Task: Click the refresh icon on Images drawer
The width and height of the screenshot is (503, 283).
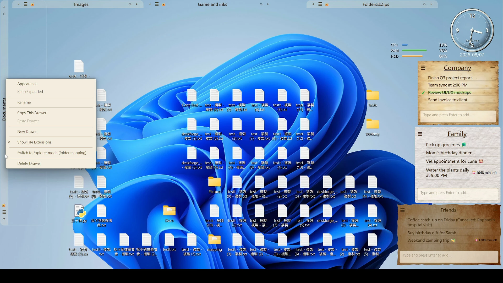Action: [130, 4]
